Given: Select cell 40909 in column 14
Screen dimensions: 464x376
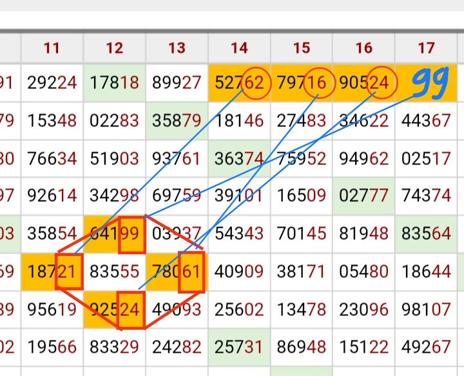Looking at the screenshot, I should [239, 272].
